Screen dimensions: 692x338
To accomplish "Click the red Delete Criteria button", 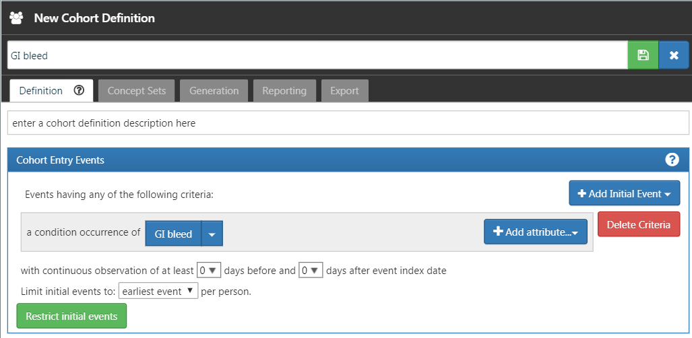I will click(639, 224).
